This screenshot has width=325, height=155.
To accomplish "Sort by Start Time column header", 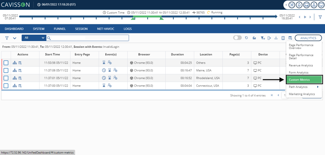I will [52, 54].
